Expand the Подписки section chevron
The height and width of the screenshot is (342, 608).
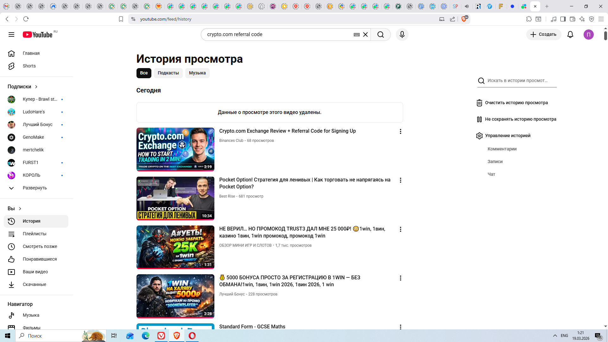[x=36, y=86]
